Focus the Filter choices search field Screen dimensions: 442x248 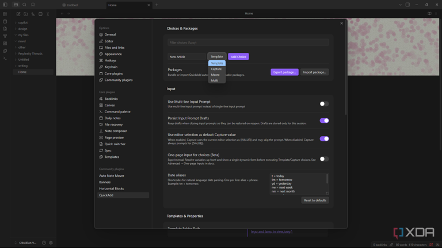point(248,42)
